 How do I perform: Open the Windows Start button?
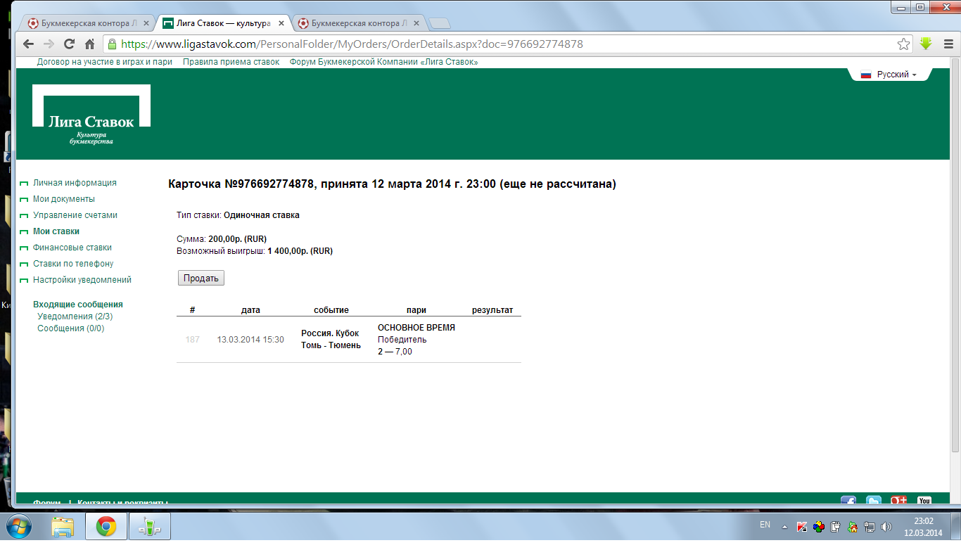20,526
